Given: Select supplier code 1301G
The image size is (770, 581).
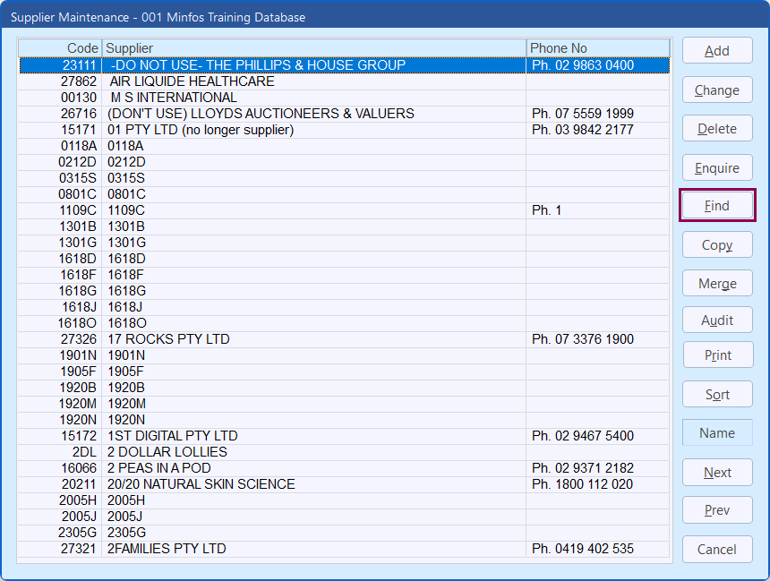Looking at the screenshot, I should pyautogui.click(x=344, y=243).
